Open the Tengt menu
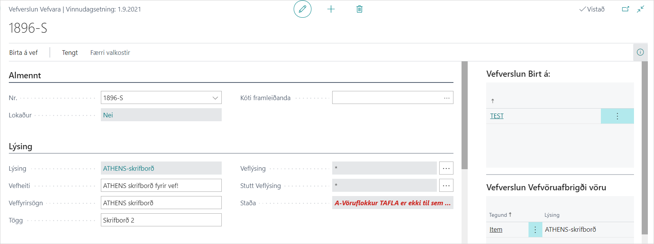Screen dimensions: 654x244 tap(70, 53)
